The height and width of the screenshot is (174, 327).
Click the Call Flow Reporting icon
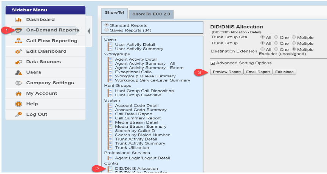pyautogui.click(x=18, y=41)
